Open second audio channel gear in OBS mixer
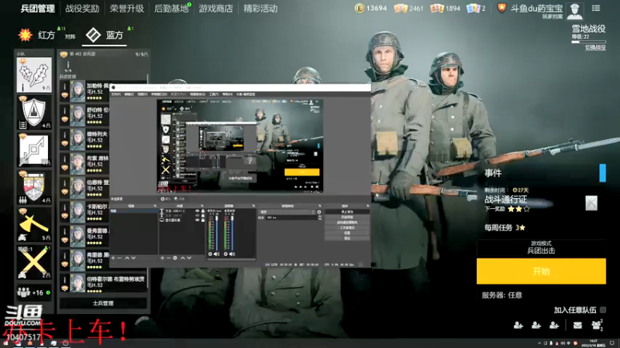This screenshot has width=620, height=348. pos(226,254)
